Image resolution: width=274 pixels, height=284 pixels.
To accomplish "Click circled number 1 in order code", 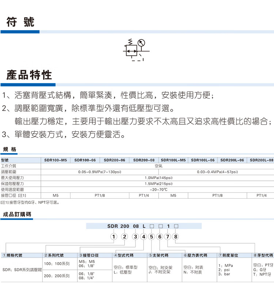I will click(x=114, y=237).
